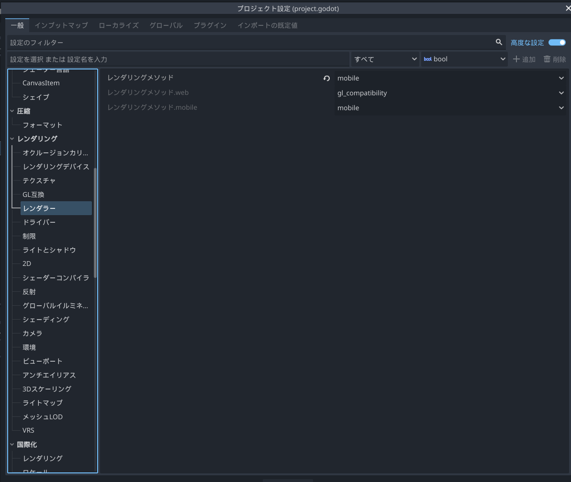Viewport: 571px width, 482px height.
Task: Collapse the レンダリング tree section
Action: (12, 138)
